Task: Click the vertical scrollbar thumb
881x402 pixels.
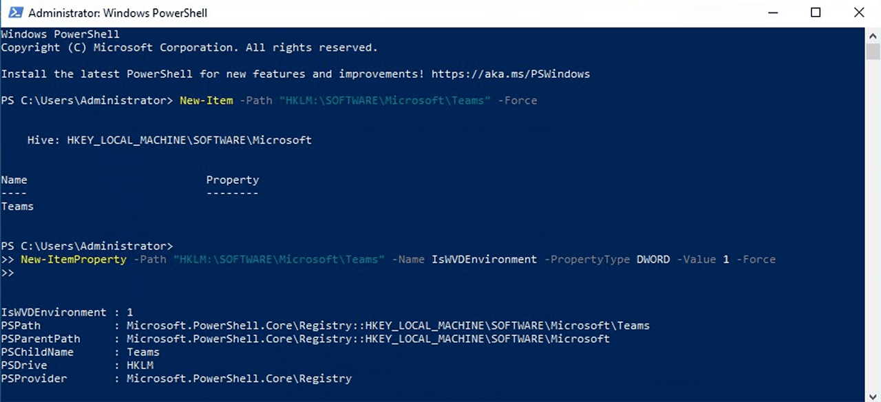Action: pyautogui.click(x=873, y=52)
